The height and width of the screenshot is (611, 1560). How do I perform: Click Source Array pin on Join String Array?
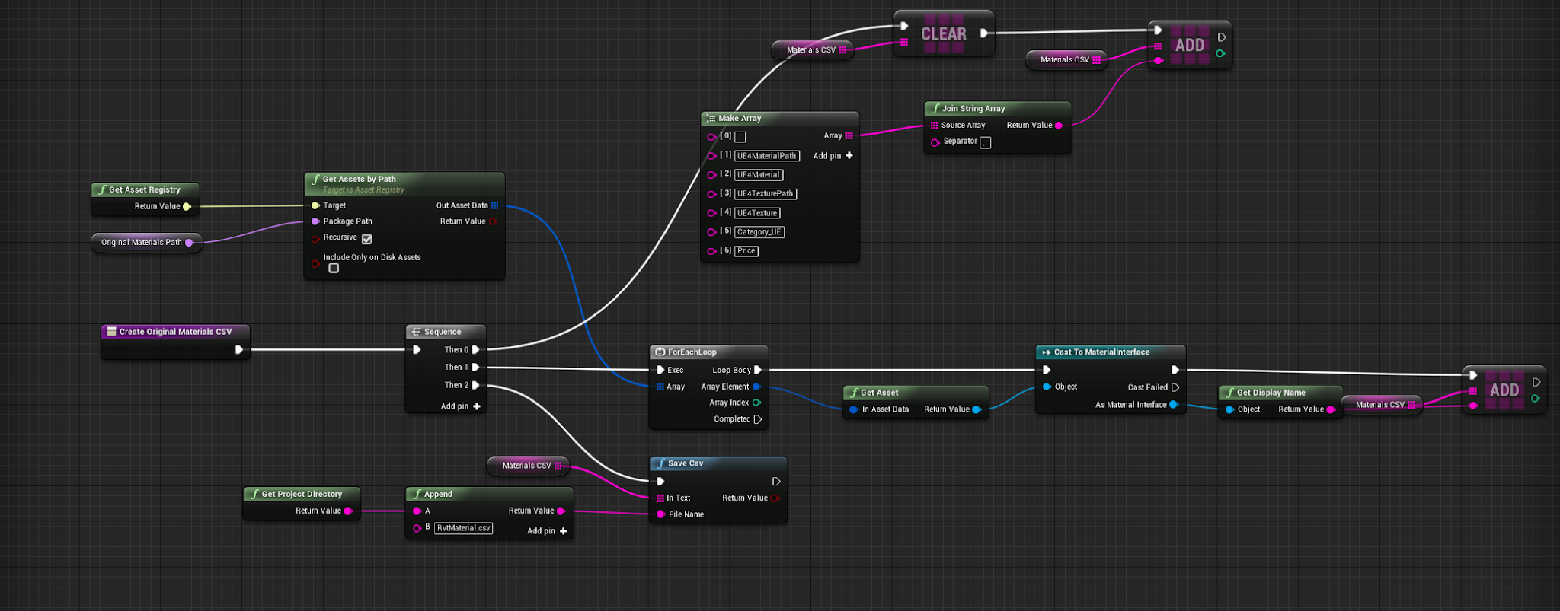[935, 126]
